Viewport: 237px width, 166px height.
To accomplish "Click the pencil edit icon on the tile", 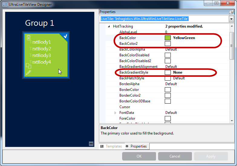I will 28,72.
